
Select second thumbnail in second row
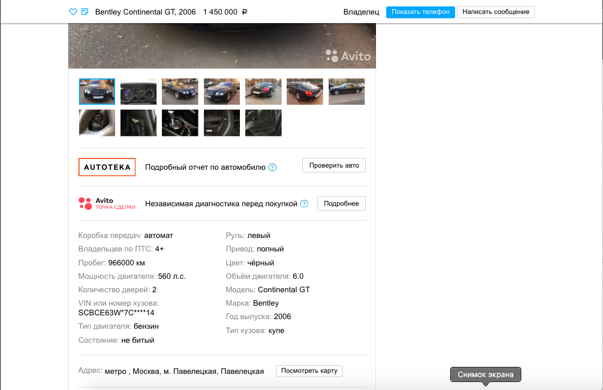(138, 123)
